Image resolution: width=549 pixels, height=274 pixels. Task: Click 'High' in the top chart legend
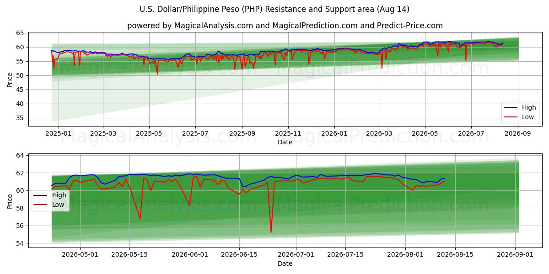coord(529,108)
